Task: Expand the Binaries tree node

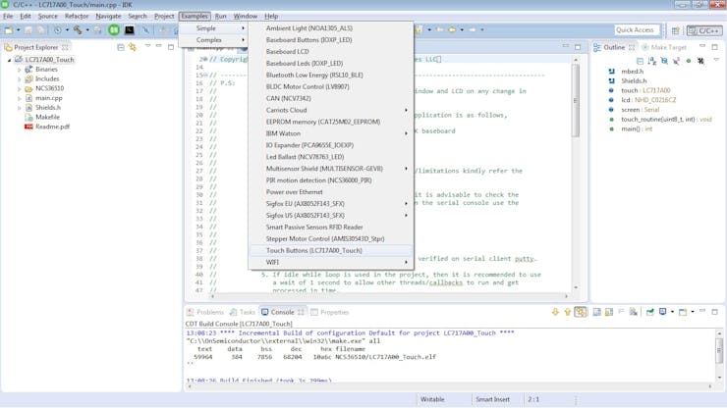Action: [19, 70]
